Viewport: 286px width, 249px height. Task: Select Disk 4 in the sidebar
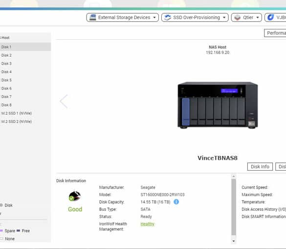(25, 72)
